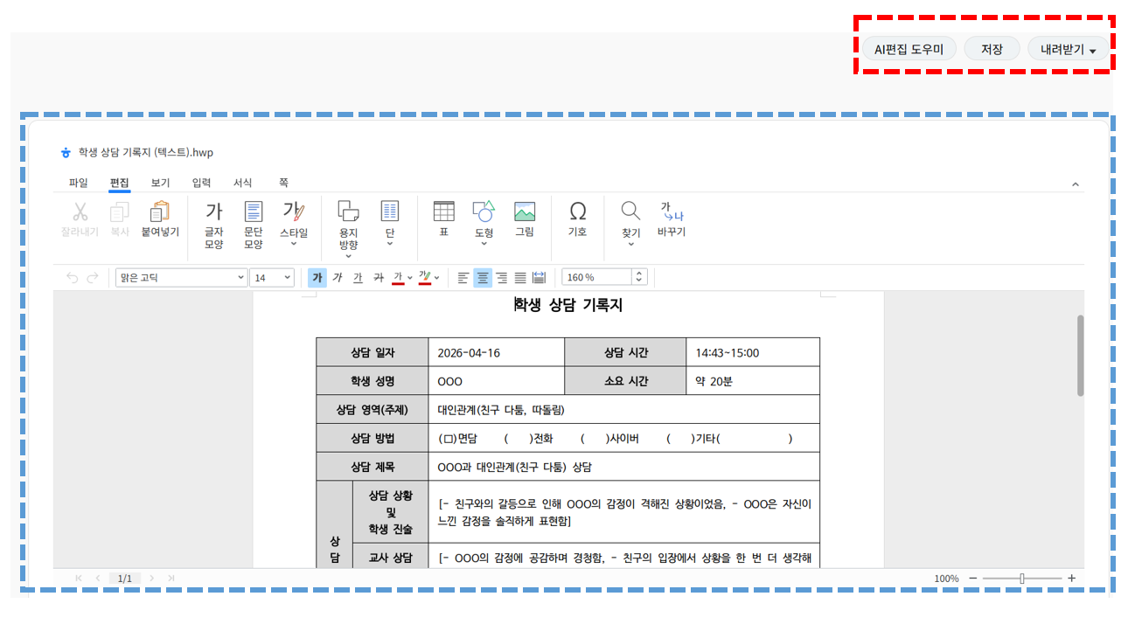Open 문단 모양 paragraph format tool
The height and width of the screenshot is (631, 1128).
[x=253, y=224]
